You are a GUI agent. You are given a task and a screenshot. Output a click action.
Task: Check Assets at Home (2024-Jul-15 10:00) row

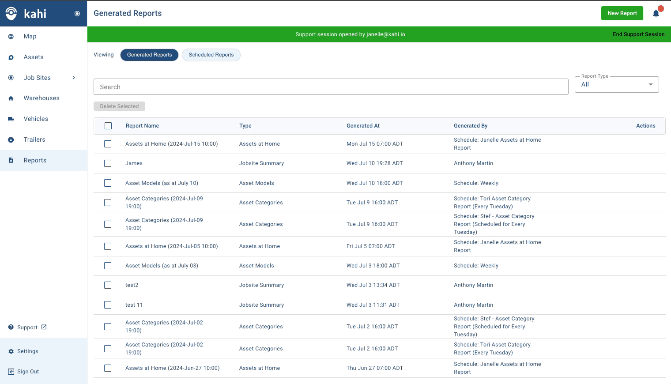click(x=108, y=144)
